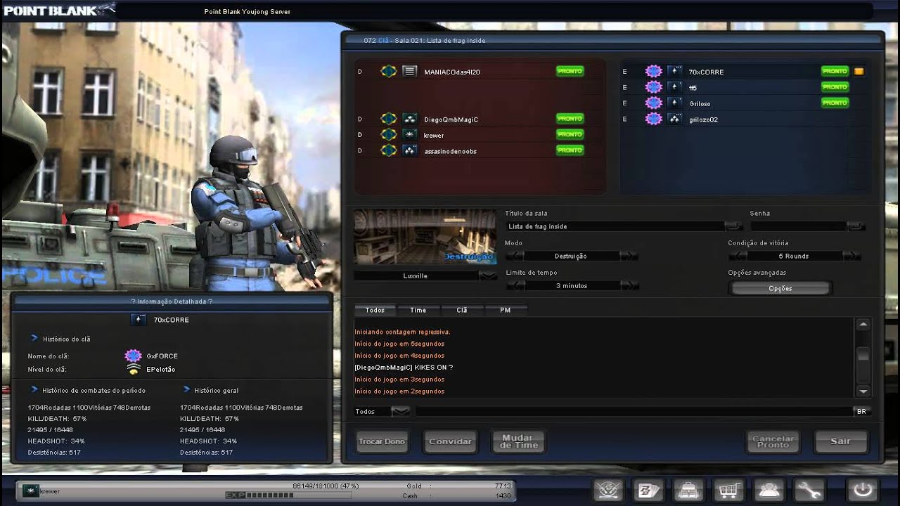The height and width of the screenshot is (506, 900).
Task: Decrease Condição de vitória rounds
Action: (x=737, y=256)
